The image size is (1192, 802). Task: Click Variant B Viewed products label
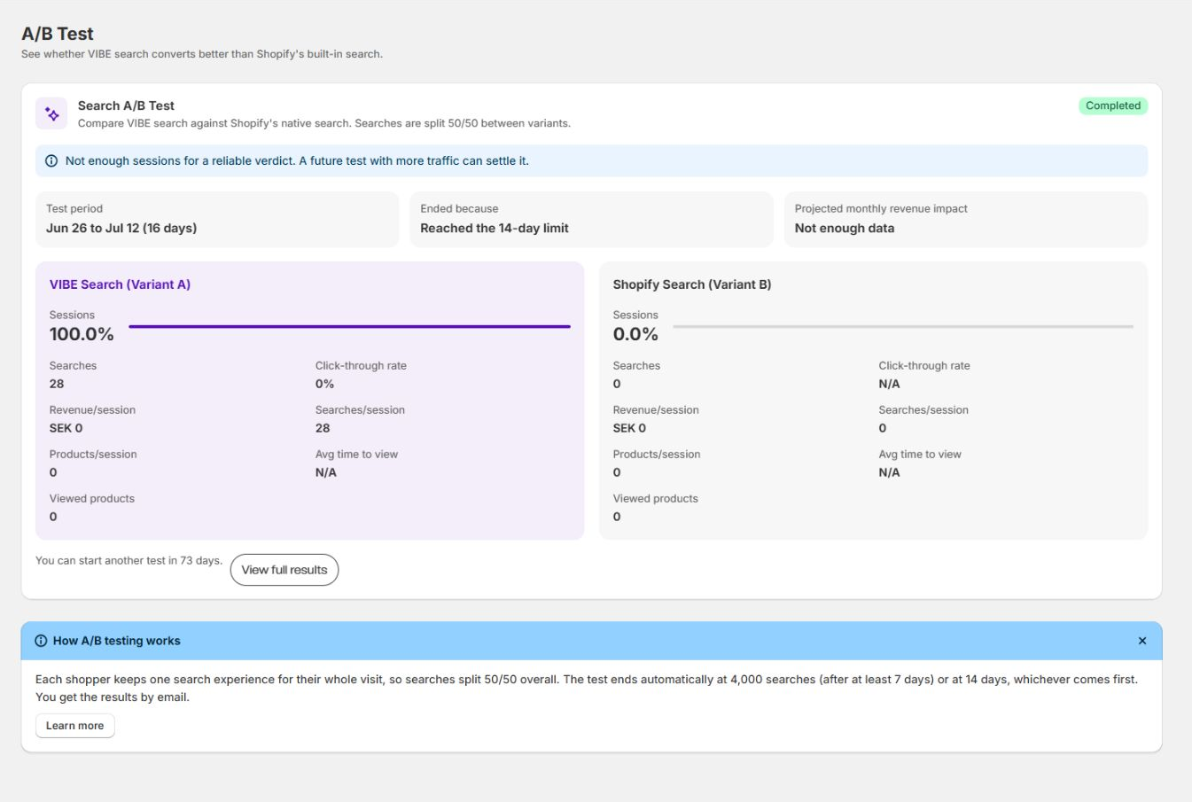tap(656, 499)
